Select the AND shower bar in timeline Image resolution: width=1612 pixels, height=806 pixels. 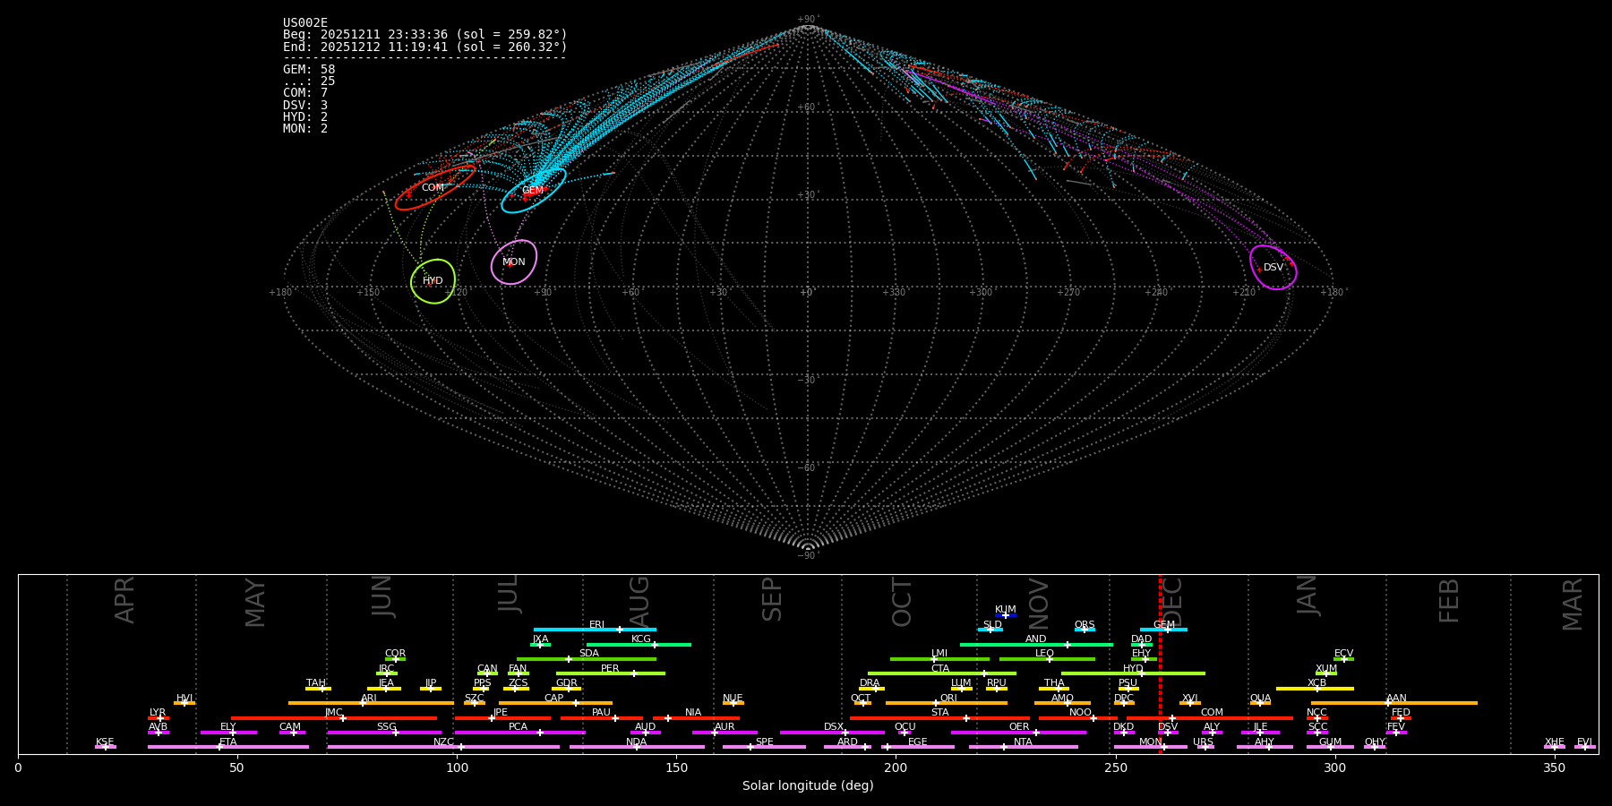pyautogui.click(x=1036, y=645)
